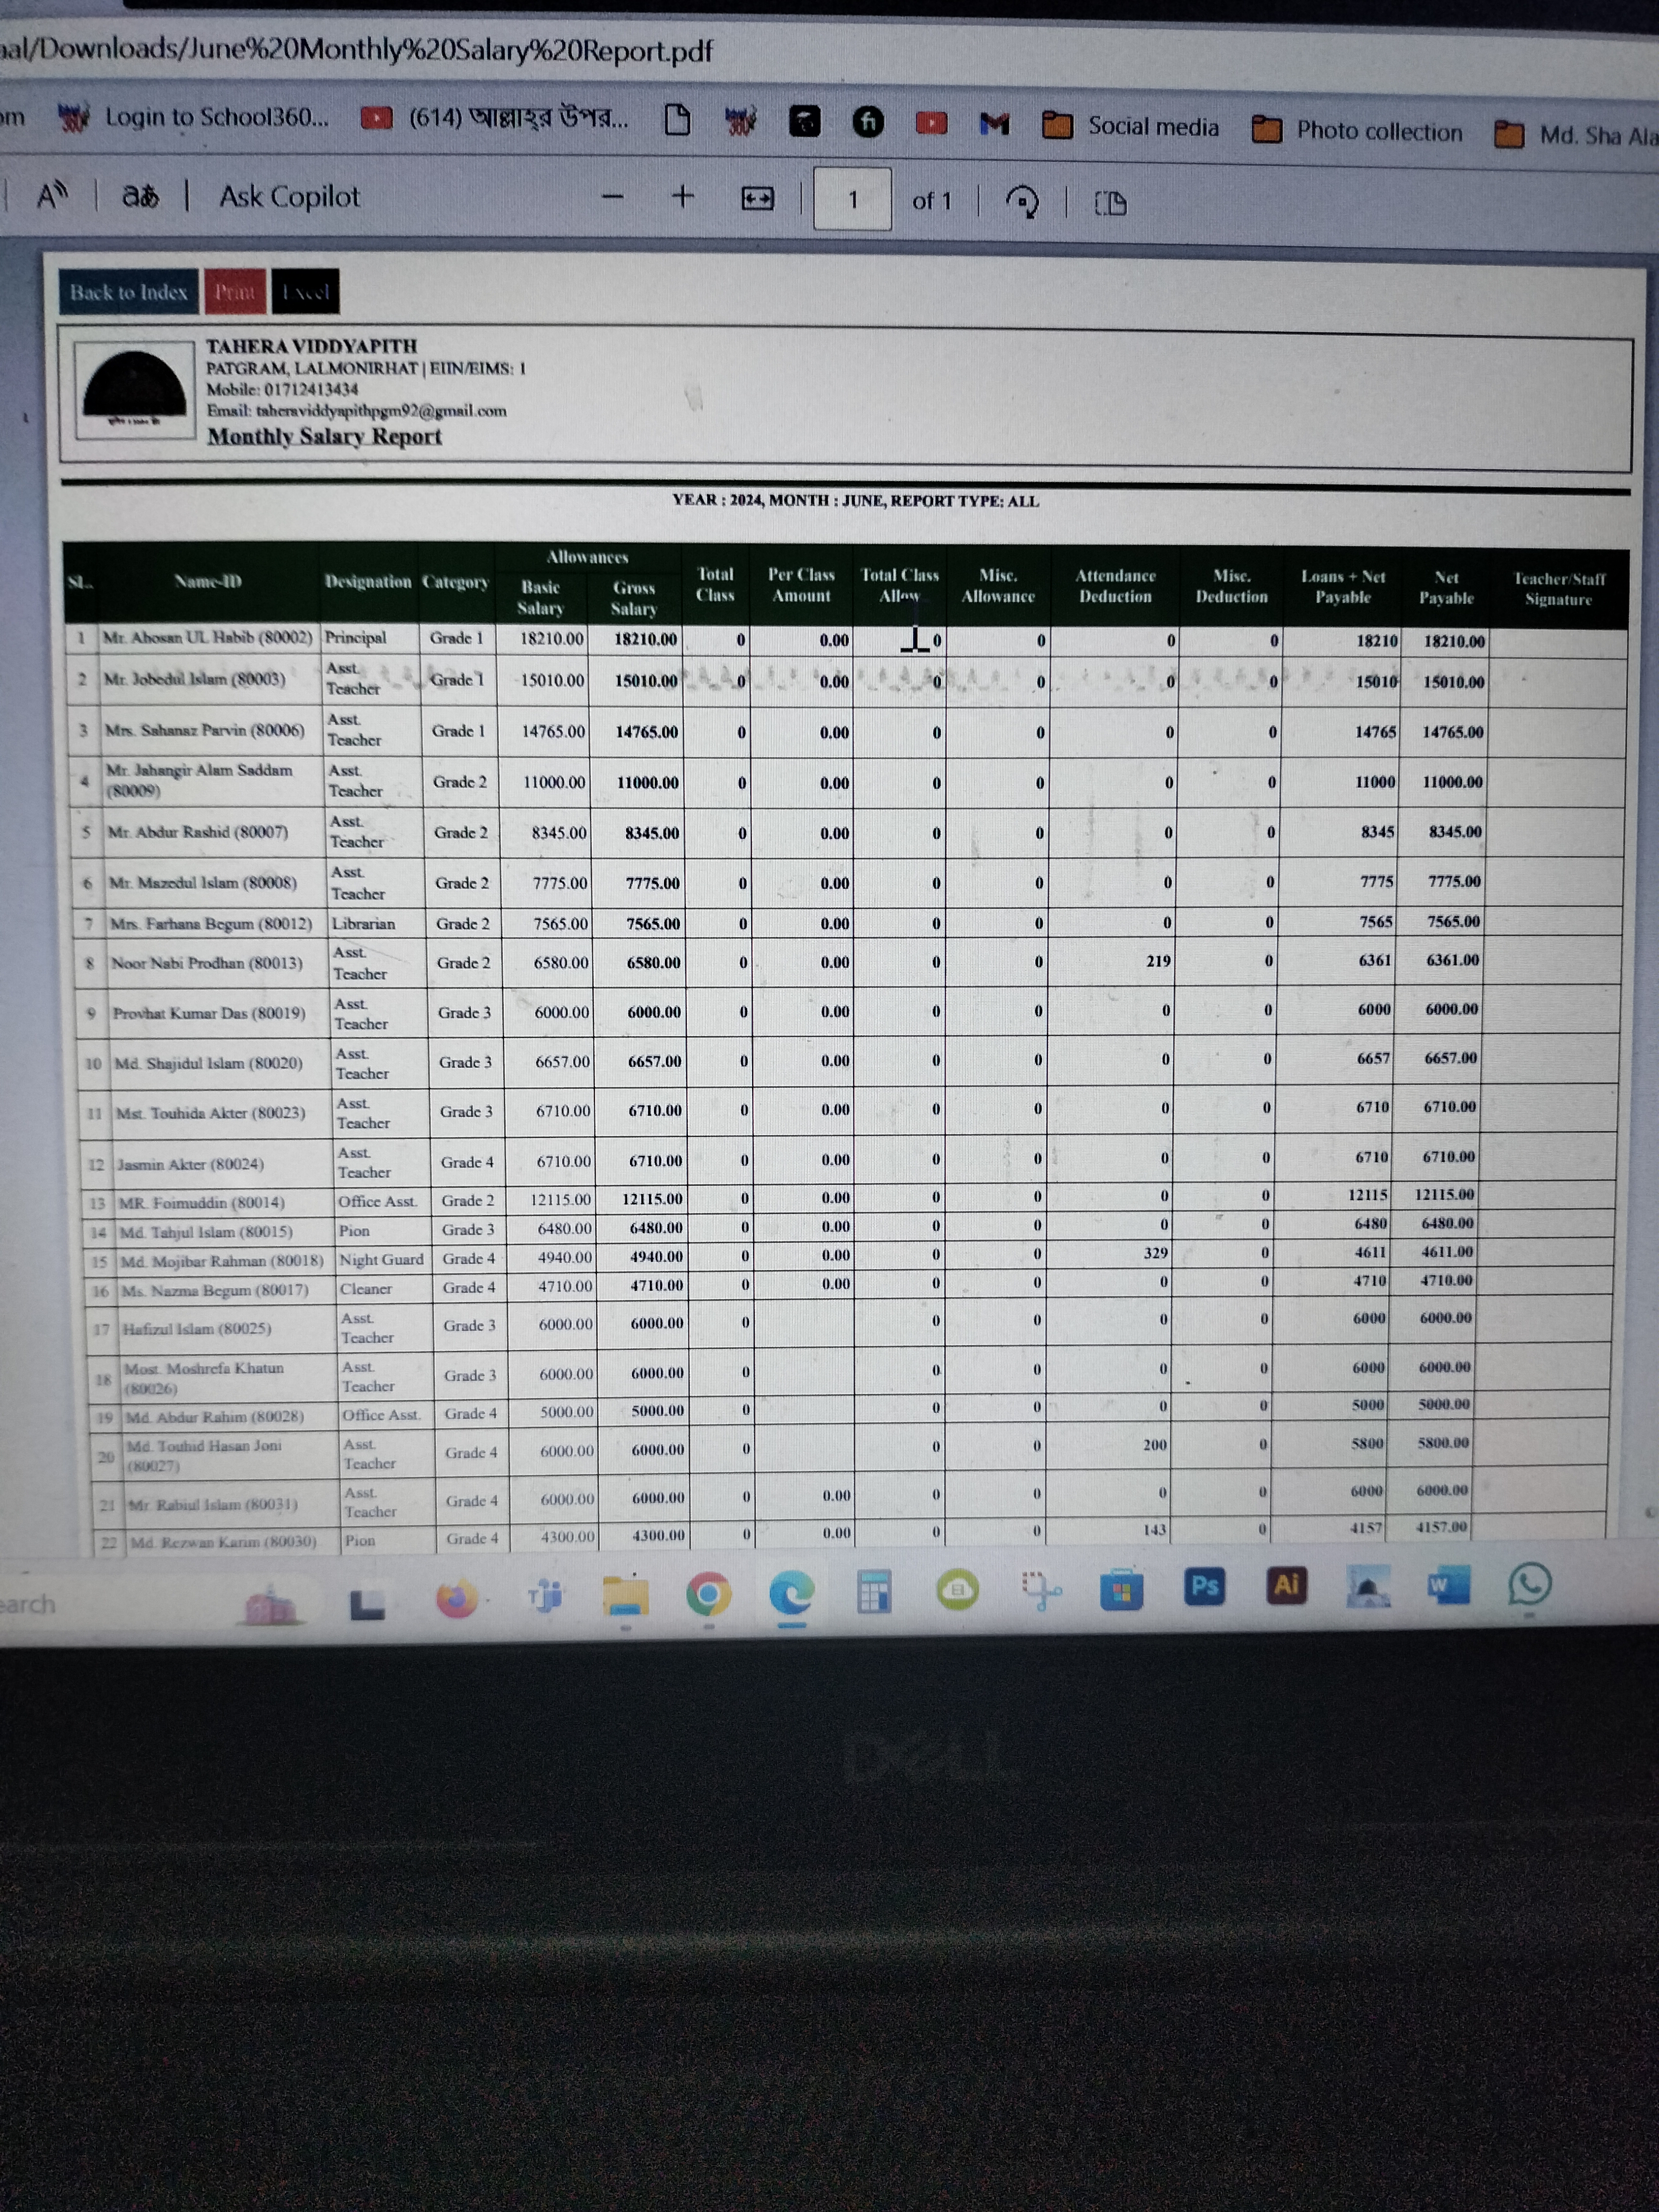Click the zoom out minus icon

[x=613, y=197]
